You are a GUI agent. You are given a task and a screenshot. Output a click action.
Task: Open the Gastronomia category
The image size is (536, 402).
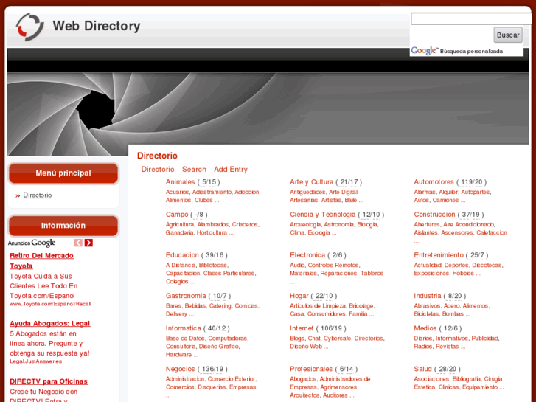click(186, 296)
